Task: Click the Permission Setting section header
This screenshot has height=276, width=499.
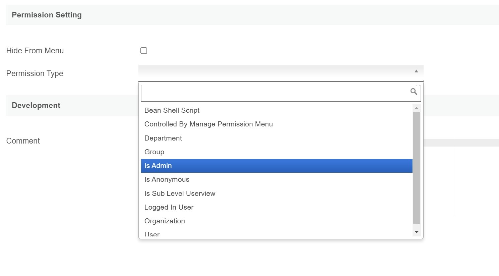Action: 47,15
